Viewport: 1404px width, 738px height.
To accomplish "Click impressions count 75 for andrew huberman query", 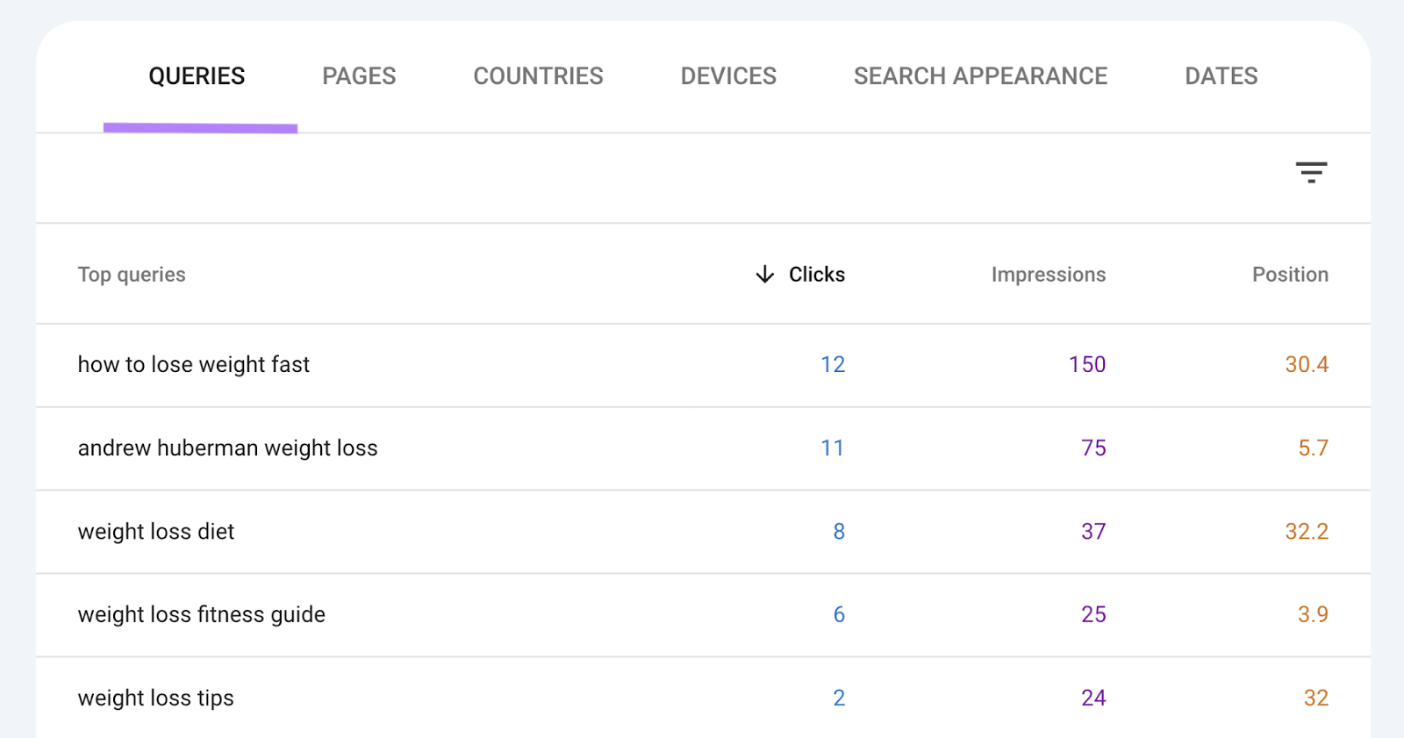I will pyautogui.click(x=1093, y=448).
